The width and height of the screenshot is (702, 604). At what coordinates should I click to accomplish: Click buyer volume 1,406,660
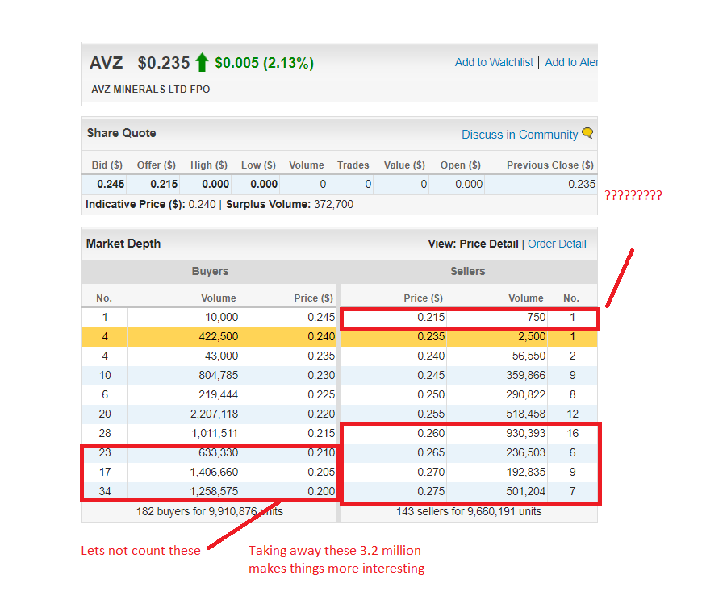[x=215, y=472]
